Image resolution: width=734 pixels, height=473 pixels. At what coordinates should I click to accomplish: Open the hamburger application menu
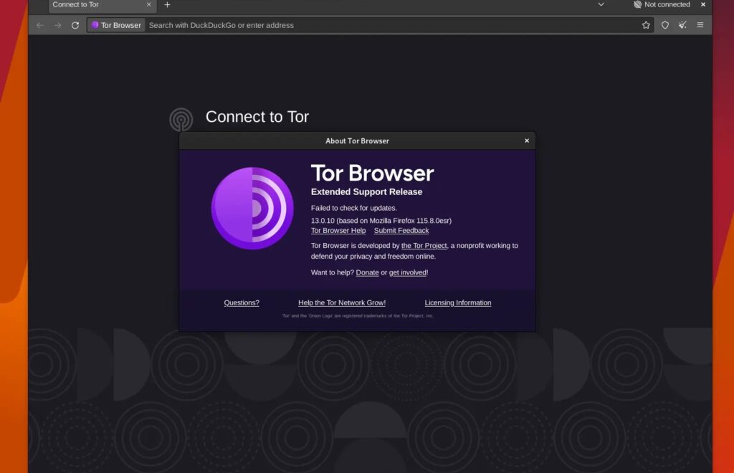[700, 25]
